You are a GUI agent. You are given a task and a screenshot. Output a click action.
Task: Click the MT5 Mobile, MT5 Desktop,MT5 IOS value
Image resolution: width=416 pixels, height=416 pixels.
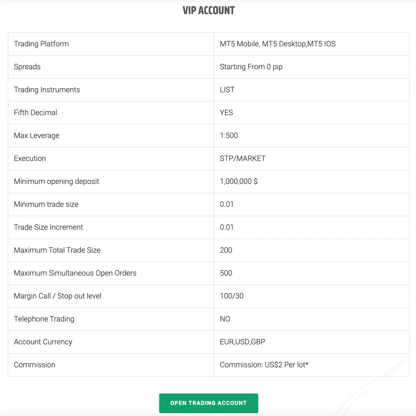coord(278,44)
